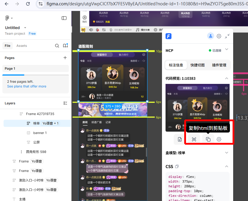Switch to the Assets tab

click(22, 46)
